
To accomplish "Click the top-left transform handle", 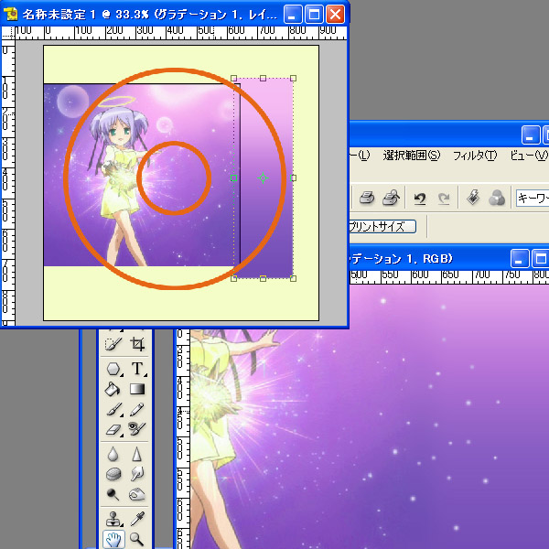I will (x=234, y=79).
